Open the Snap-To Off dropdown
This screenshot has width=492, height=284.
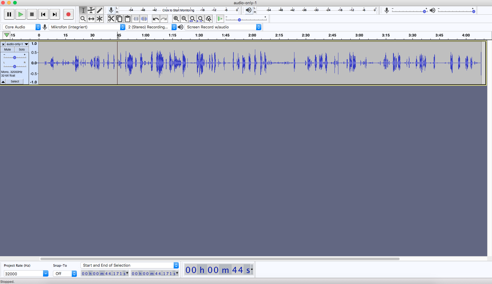(65, 274)
